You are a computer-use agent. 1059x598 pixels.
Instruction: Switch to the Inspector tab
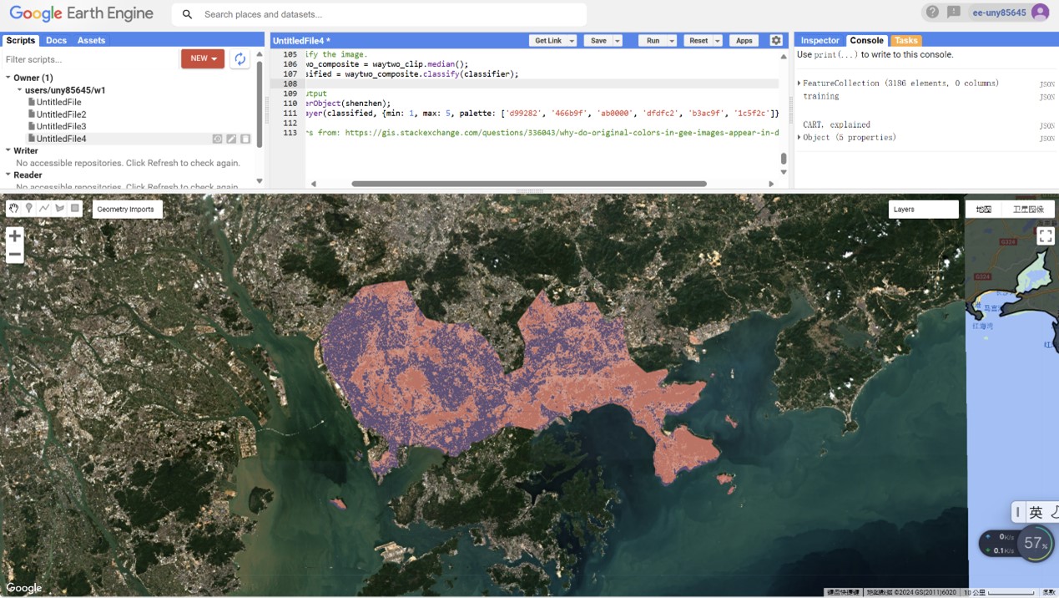click(819, 40)
